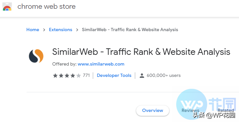This screenshot has height=122, width=239.
Task: Click the SimilarWeb breadcrumb title text
Action: [130, 30]
